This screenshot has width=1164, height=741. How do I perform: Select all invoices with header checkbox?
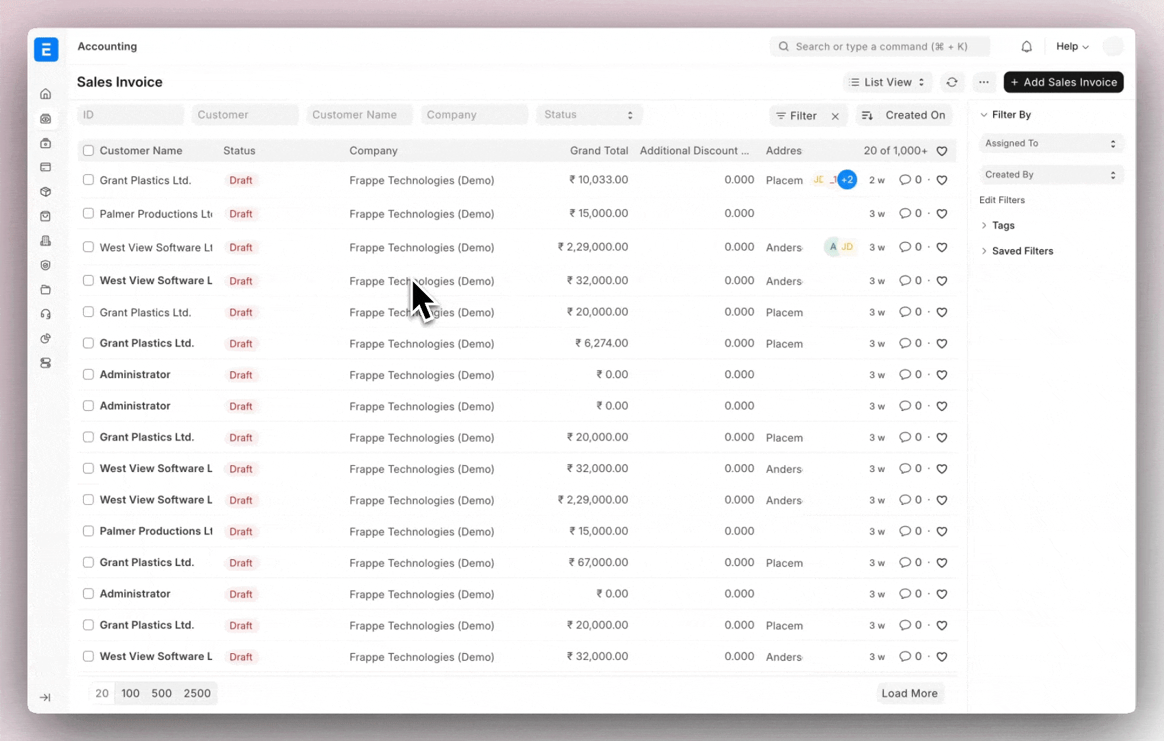coord(88,150)
